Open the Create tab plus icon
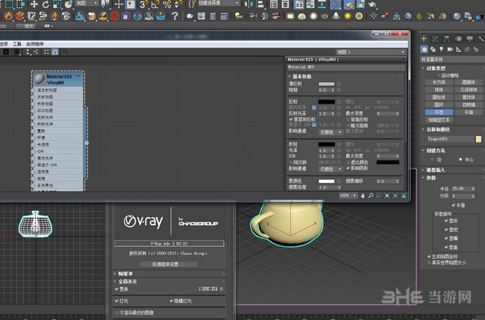 coord(424,39)
